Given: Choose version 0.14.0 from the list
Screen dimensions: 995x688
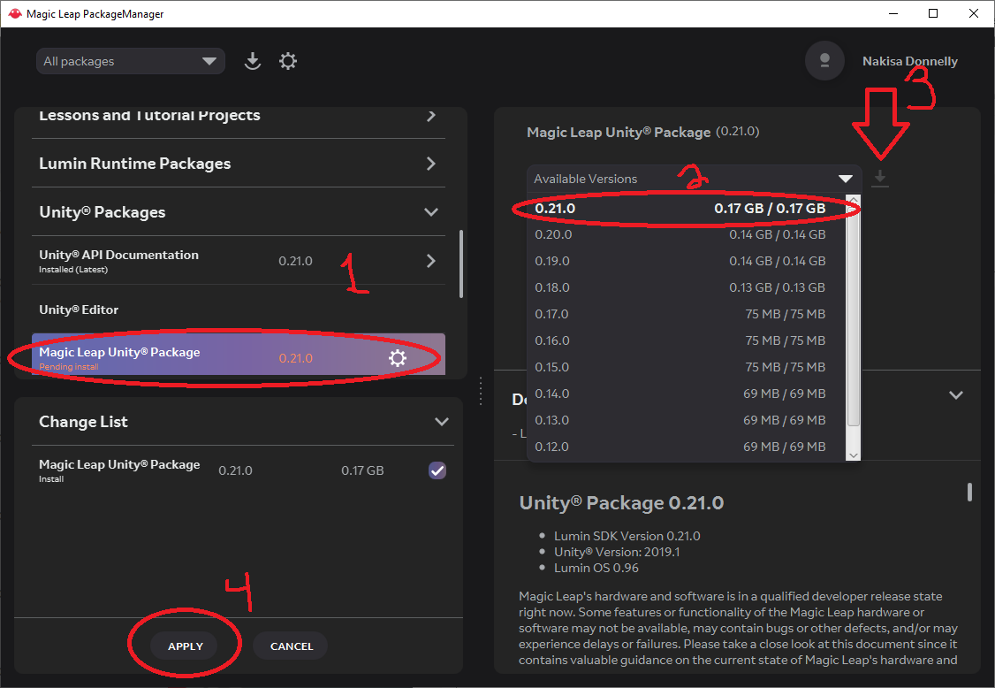Looking at the screenshot, I should 686,394.
